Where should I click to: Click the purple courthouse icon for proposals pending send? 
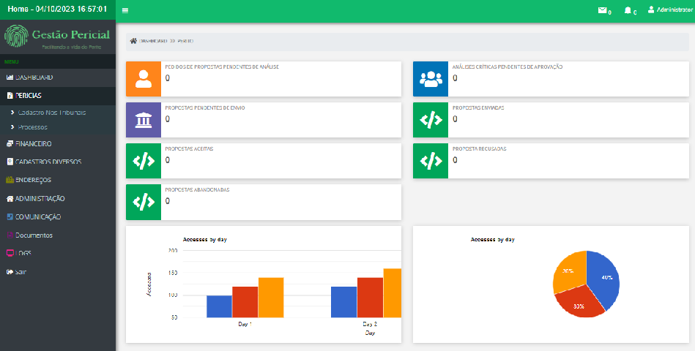[144, 120]
